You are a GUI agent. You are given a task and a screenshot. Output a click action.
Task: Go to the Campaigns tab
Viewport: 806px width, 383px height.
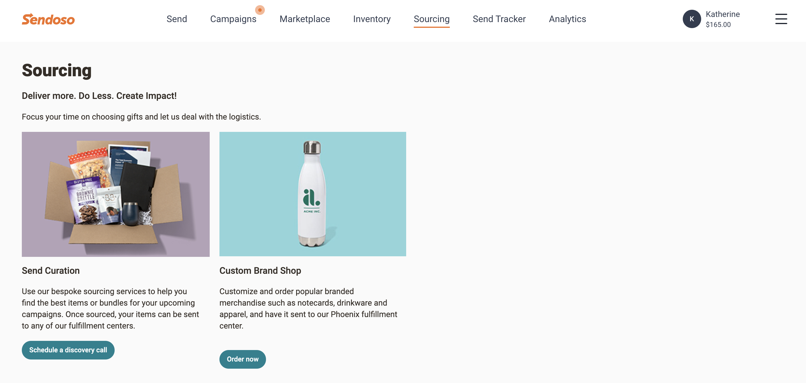pos(233,19)
